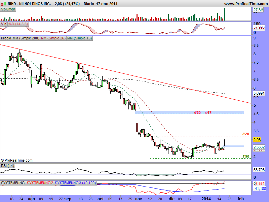
Task: Click the yellow 2,98 current price tag
Action: click(257, 140)
